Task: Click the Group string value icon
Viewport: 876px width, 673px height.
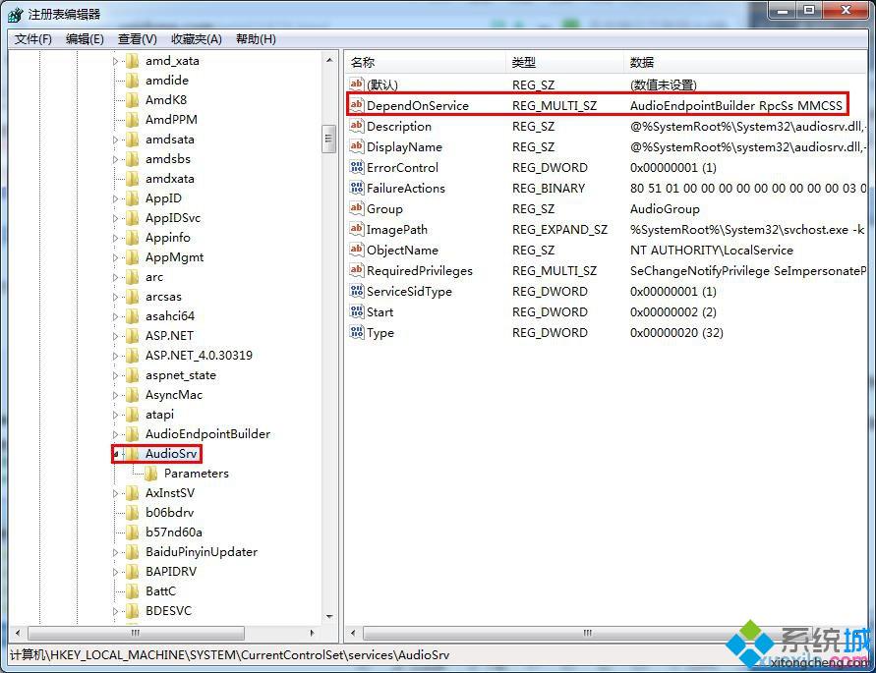Action: [x=357, y=208]
